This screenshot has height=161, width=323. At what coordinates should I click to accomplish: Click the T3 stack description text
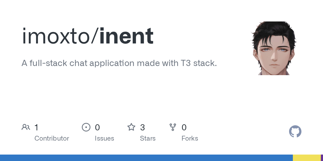[x=119, y=63]
